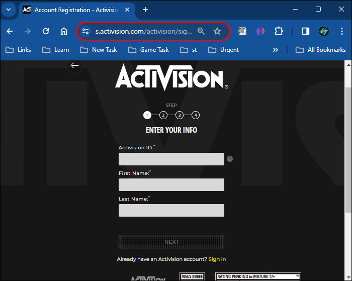Click the Activision ID input field
The width and height of the screenshot is (352, 281).
pyautogui.click(x=171, y=159)
